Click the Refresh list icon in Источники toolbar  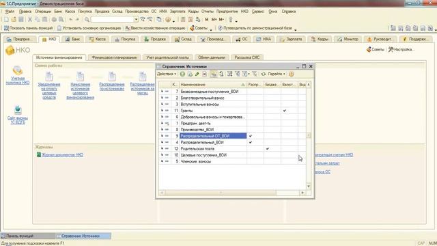(263, 74)
